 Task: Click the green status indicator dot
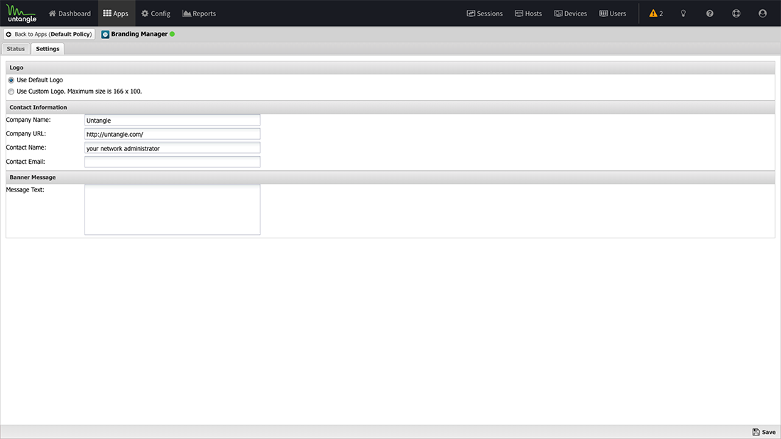tap(173, 34)
